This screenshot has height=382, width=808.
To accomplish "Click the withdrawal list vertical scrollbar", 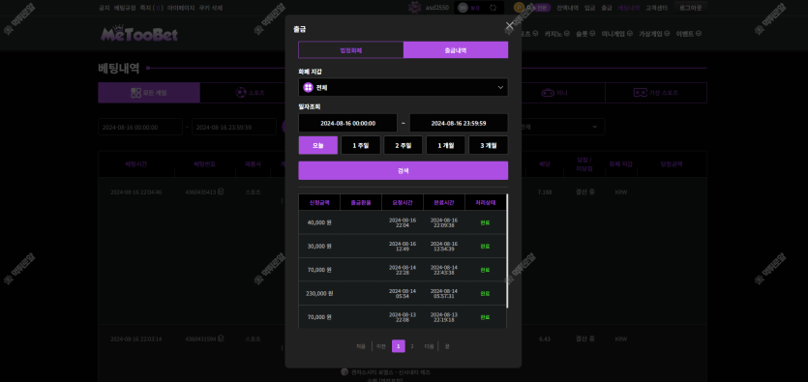I will point(507,251).
